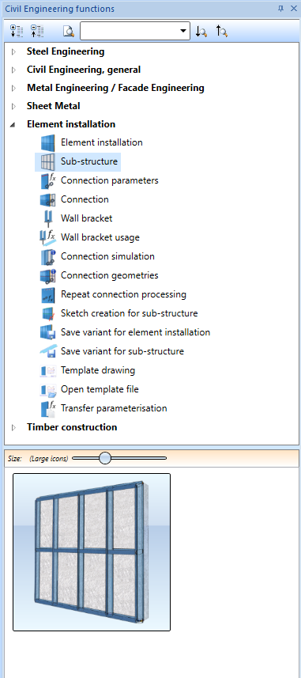Expand all tree nodes toolbar icon

coord(17,31)
